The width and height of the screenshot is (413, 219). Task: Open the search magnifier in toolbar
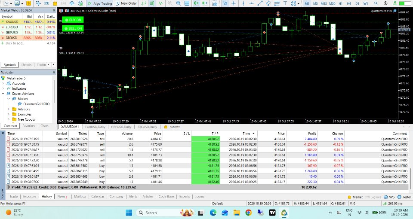tap(376, 3)
